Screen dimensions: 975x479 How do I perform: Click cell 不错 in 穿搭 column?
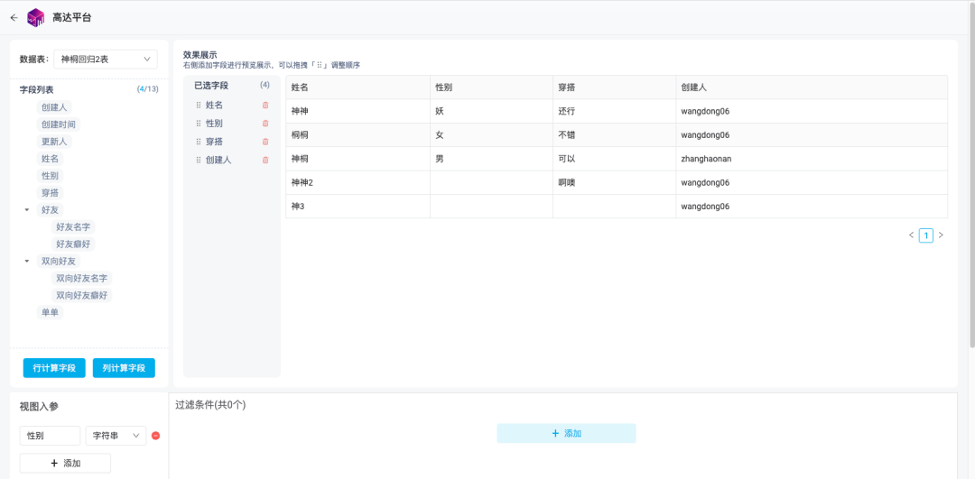(x=615, y=134)
